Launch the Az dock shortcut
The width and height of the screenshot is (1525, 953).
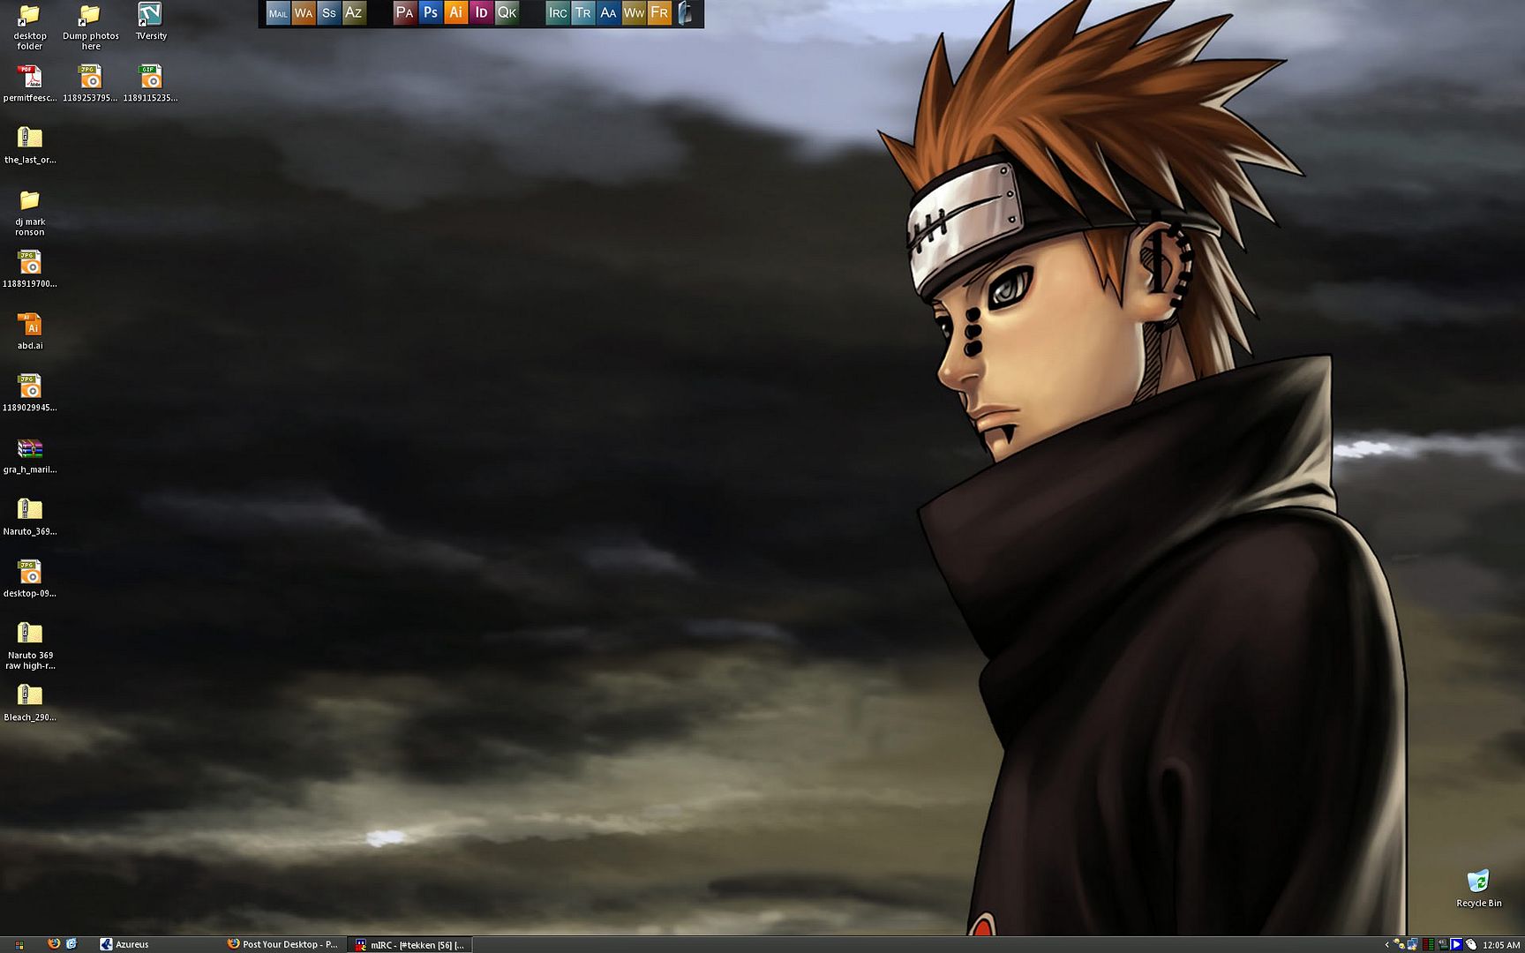[x=354, y=13]
